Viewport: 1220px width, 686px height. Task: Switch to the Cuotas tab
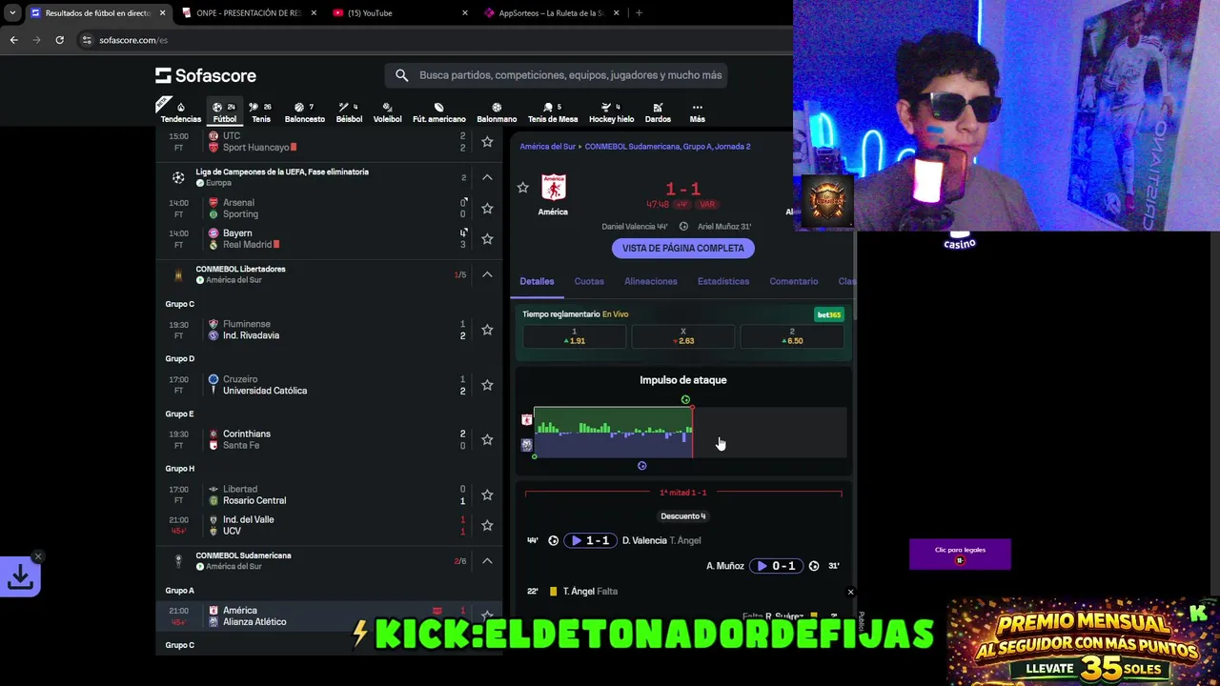589,281
